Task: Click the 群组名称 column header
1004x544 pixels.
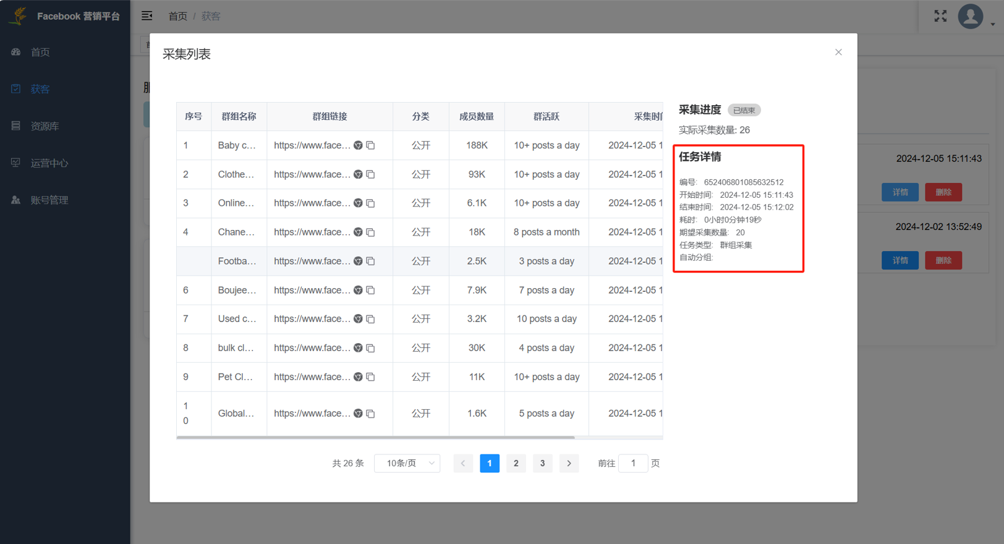Action: click(239, 116)
